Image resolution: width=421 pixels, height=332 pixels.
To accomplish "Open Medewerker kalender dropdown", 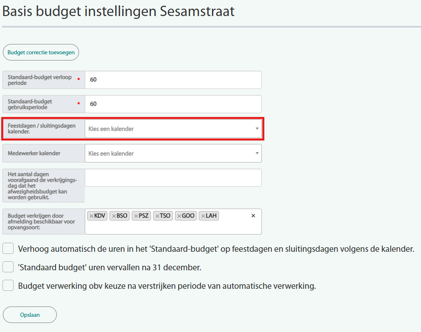I will [x=169, y=153].
